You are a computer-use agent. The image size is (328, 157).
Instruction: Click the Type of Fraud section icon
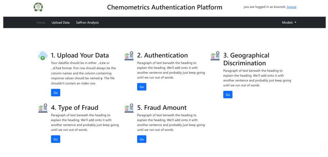point(43,108)
